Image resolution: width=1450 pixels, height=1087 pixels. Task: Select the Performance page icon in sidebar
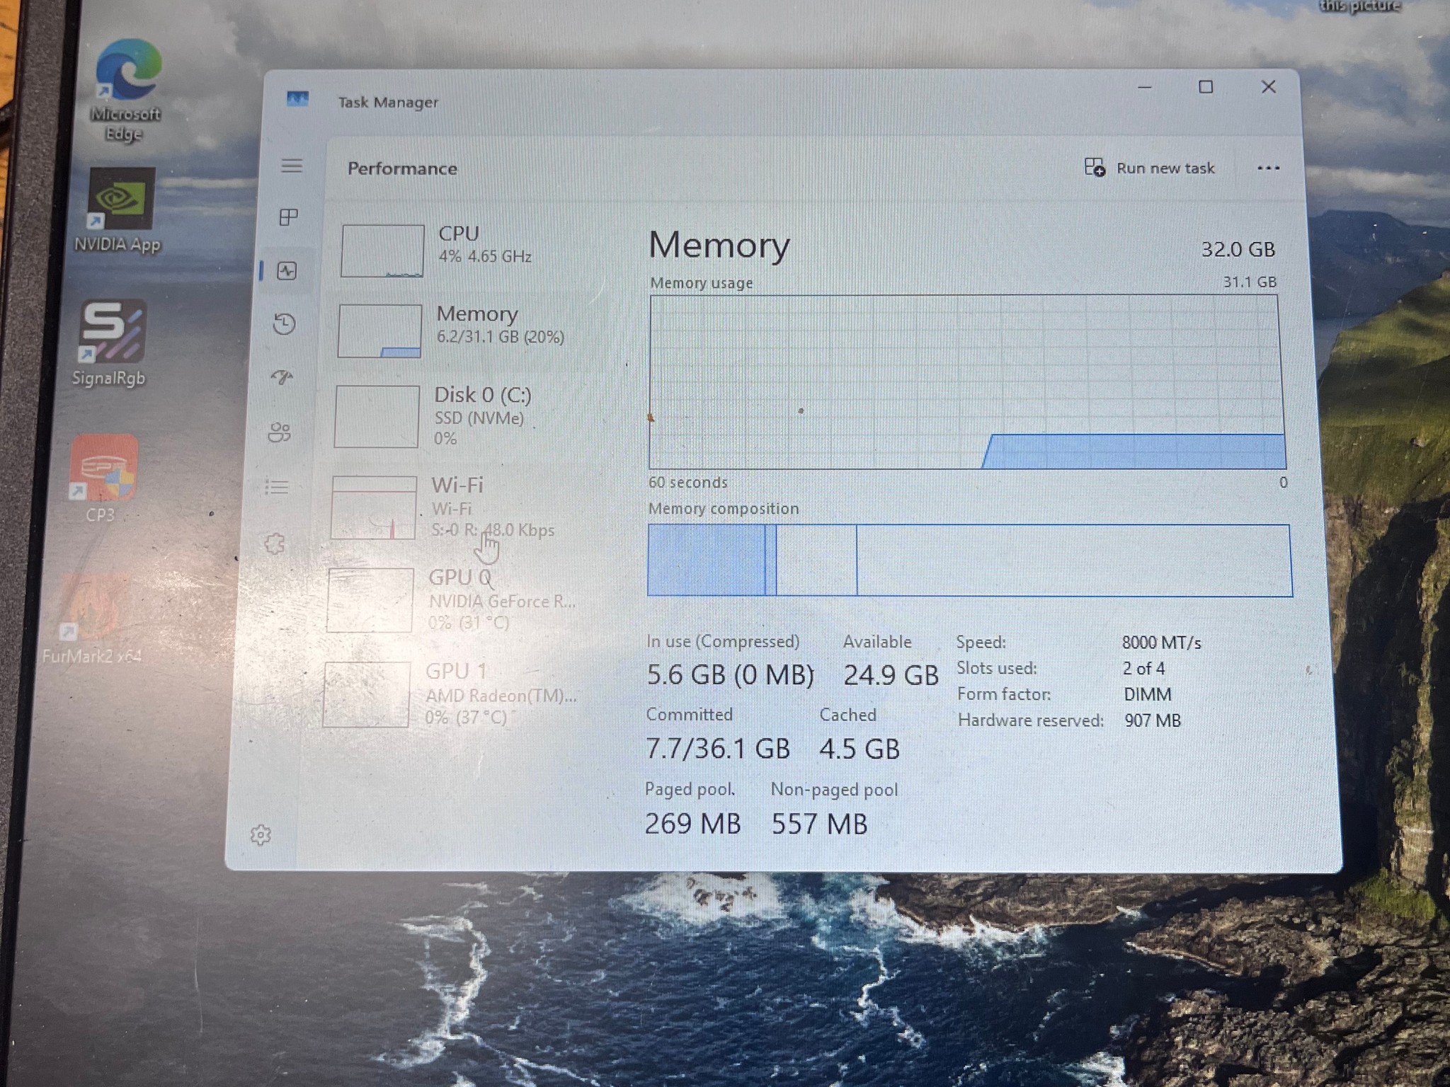[x=287, y=270]
